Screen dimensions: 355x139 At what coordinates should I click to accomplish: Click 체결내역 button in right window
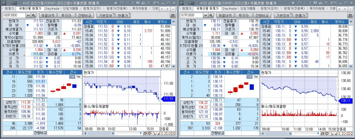(225, 15)
